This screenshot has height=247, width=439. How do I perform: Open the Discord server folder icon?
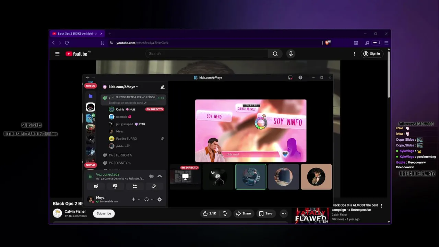coord(91,96)
